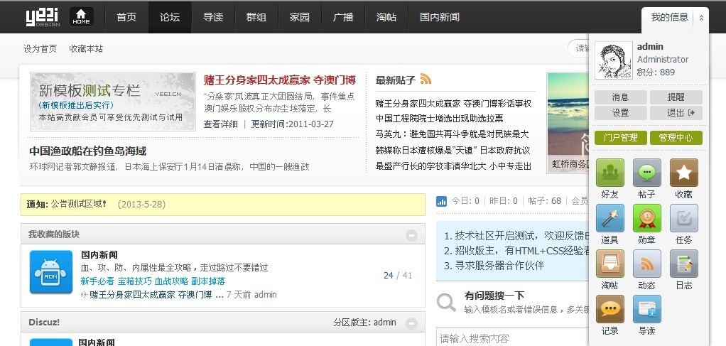Open the 国内新闻 nav item

pyautogui.click(x=440, y=17)
